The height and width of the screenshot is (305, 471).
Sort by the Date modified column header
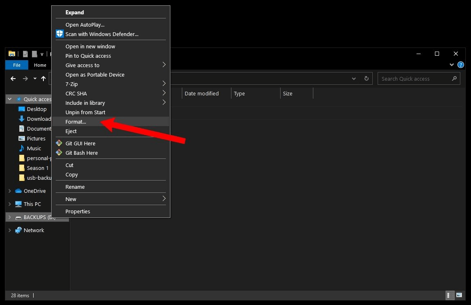(x=202, y=93)
